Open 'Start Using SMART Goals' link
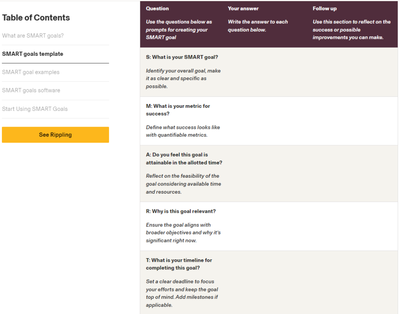The width and height of the screenshot is (400, 314). click(x=35, y=109)
